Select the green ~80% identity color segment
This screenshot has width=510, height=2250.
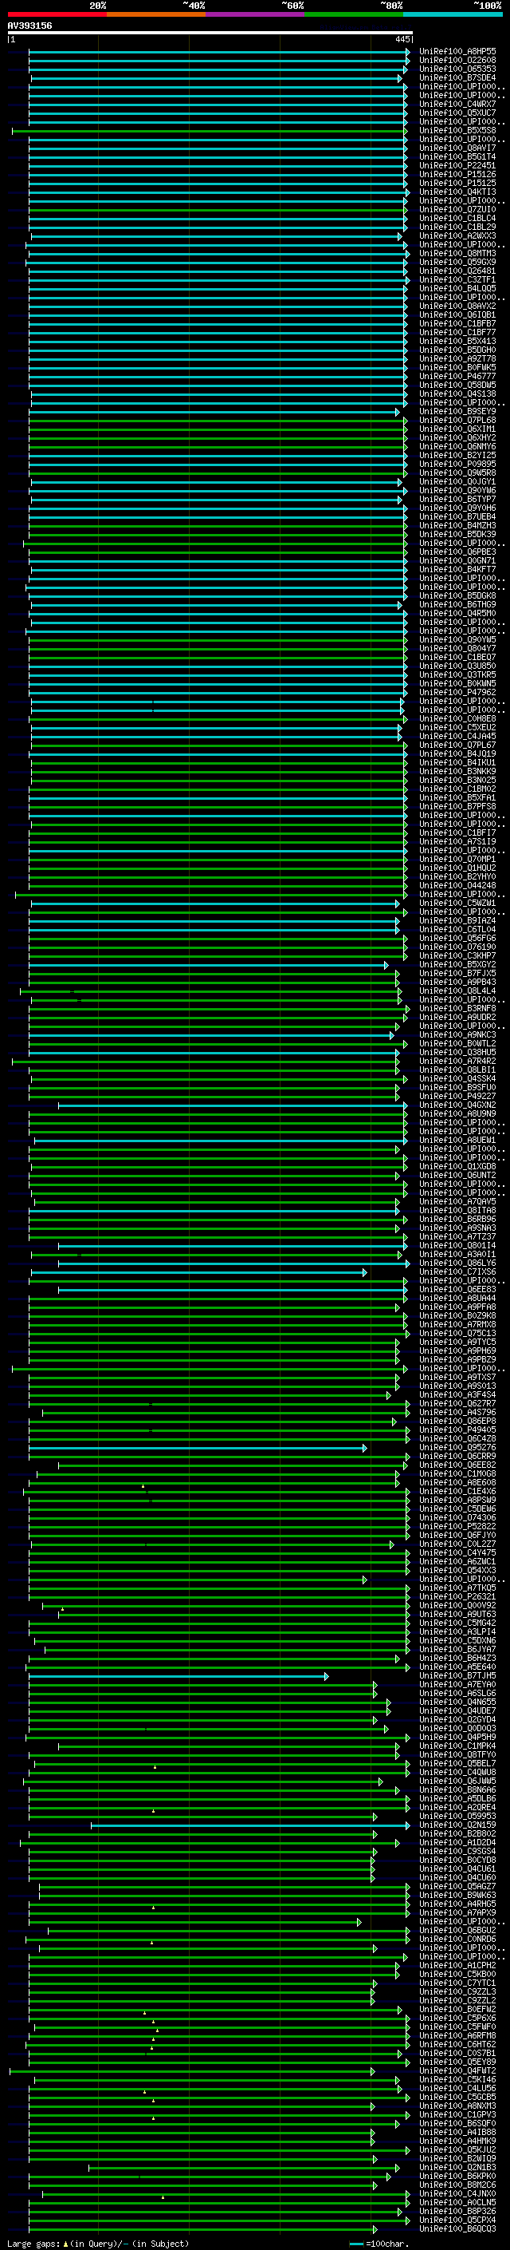pyautogui.click(x=353, y=14)
